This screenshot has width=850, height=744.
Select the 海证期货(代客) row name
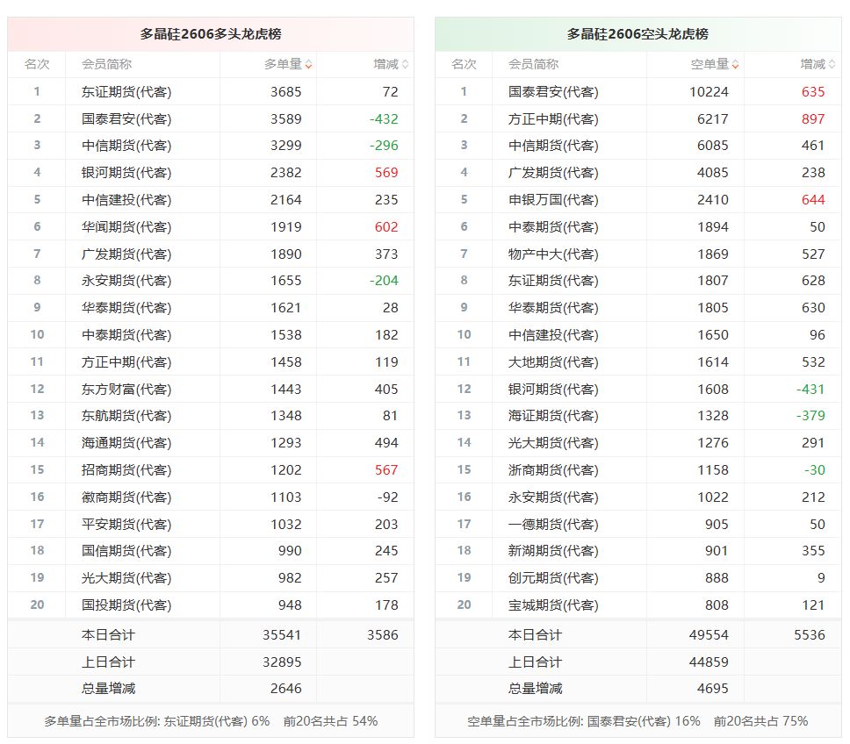pos(553,415)
